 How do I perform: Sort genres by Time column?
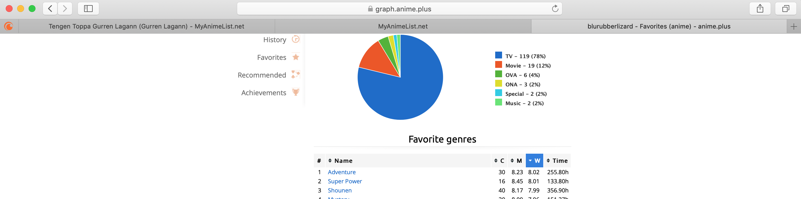tap(557, 161)
